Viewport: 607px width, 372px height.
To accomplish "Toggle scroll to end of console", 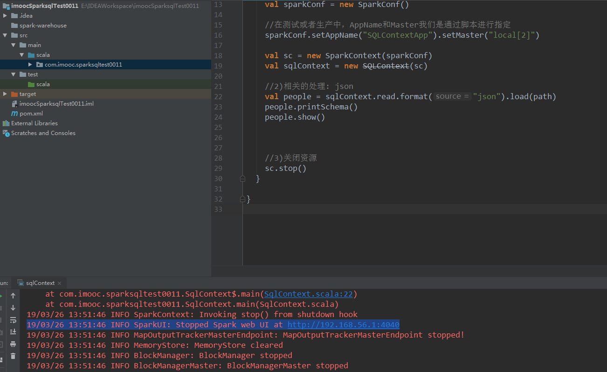I will [x=13, y=332].
